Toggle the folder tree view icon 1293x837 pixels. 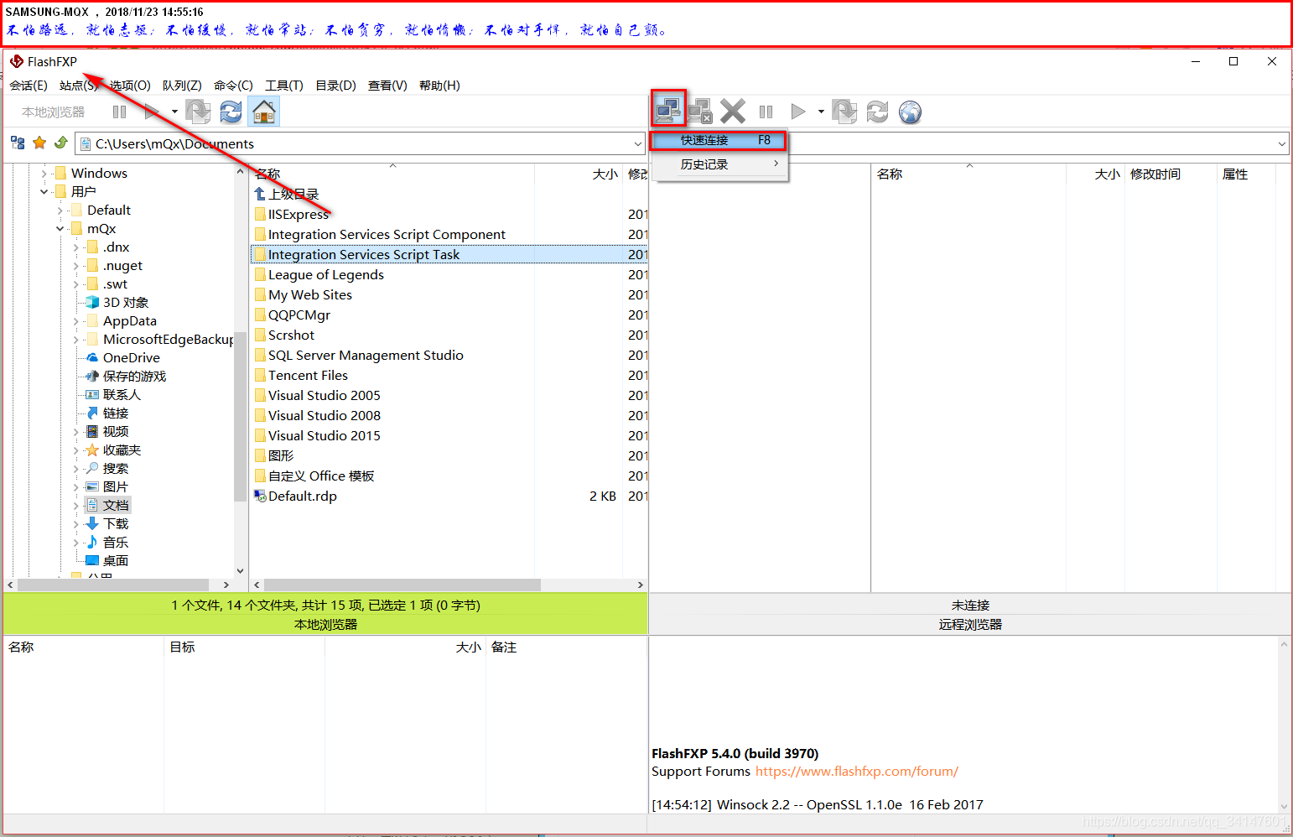(x=18, y=143)
